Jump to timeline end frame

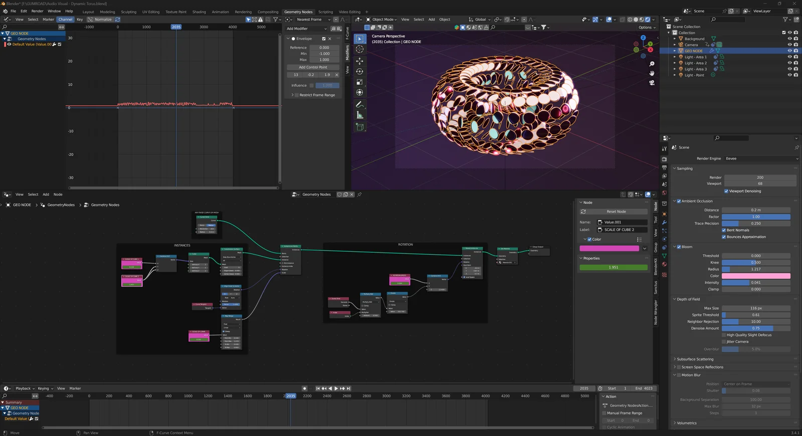coord(348,388)
